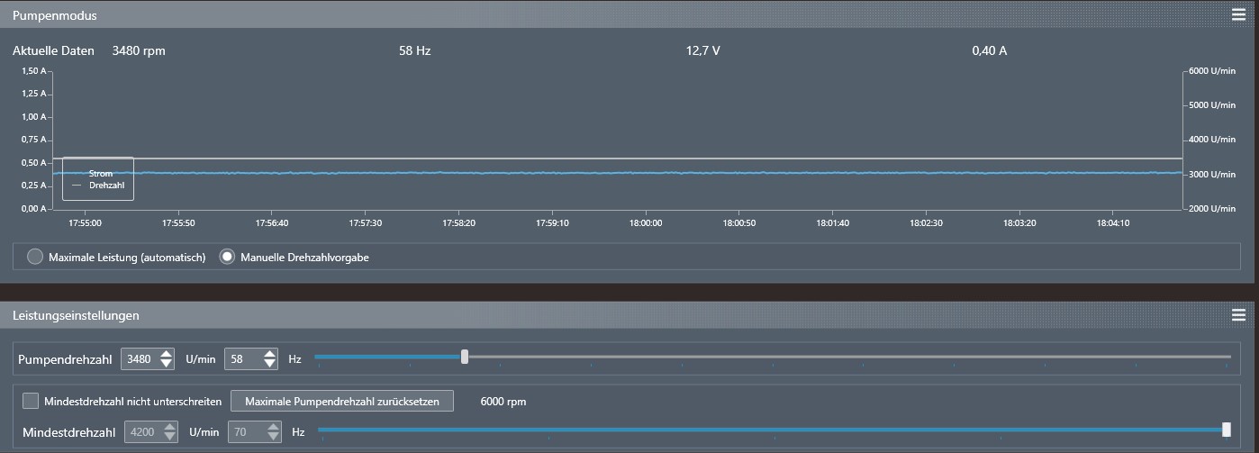Decrease Pumpendrehzahl Hz with down arrow
This screenshot has height=453, width=1259.
click(x=270, y=364)
